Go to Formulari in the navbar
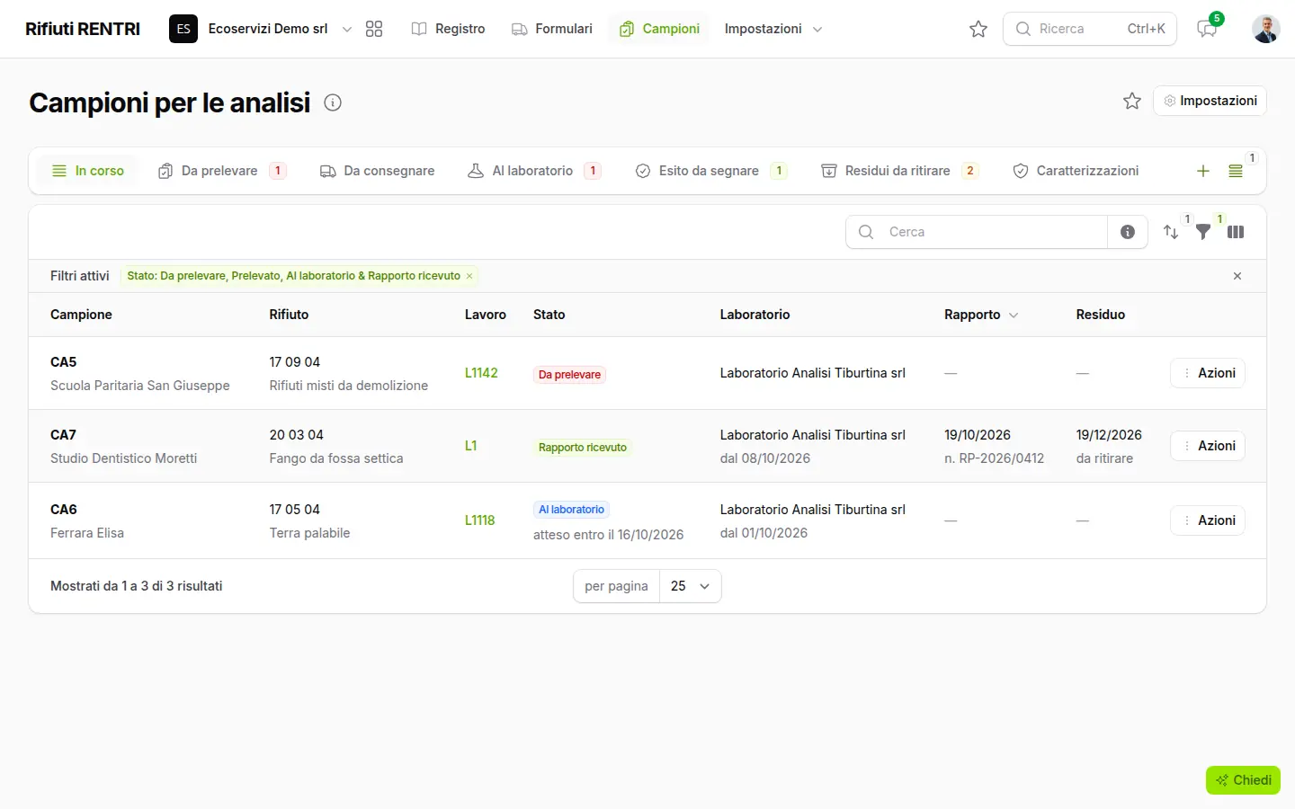Image resolution: width=1295 pixels, height=809 pixels. 552,29
